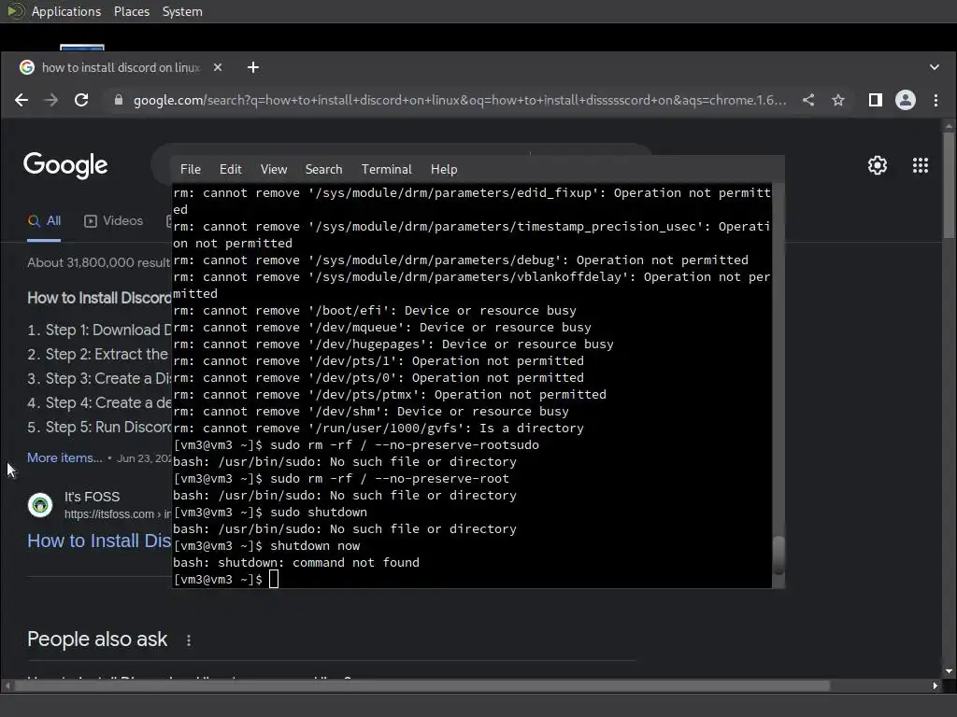Reload the Google search page
The width and height of the screenshot is (957, 717).
coord(81,100)
